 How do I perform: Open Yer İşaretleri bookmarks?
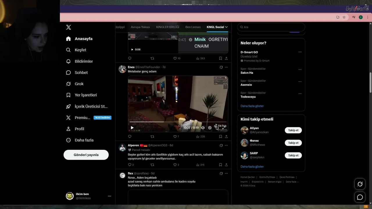(81, 95)
